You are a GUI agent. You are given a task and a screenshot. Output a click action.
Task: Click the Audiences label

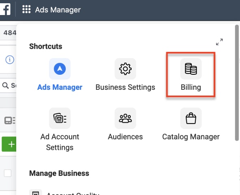click(125, 136)
